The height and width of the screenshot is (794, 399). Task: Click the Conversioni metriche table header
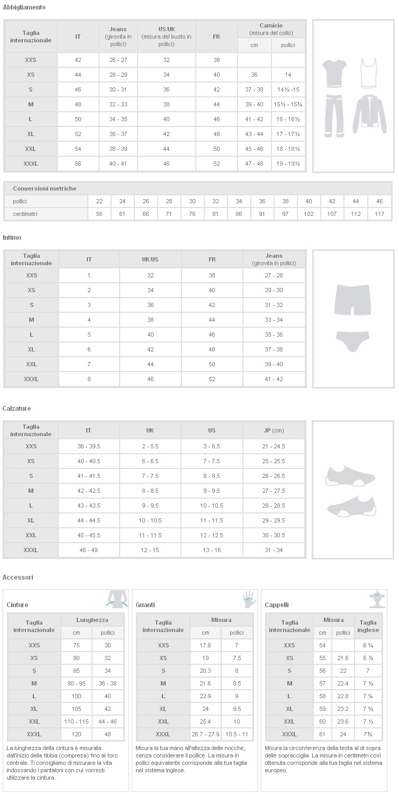(x=44, y=188)
